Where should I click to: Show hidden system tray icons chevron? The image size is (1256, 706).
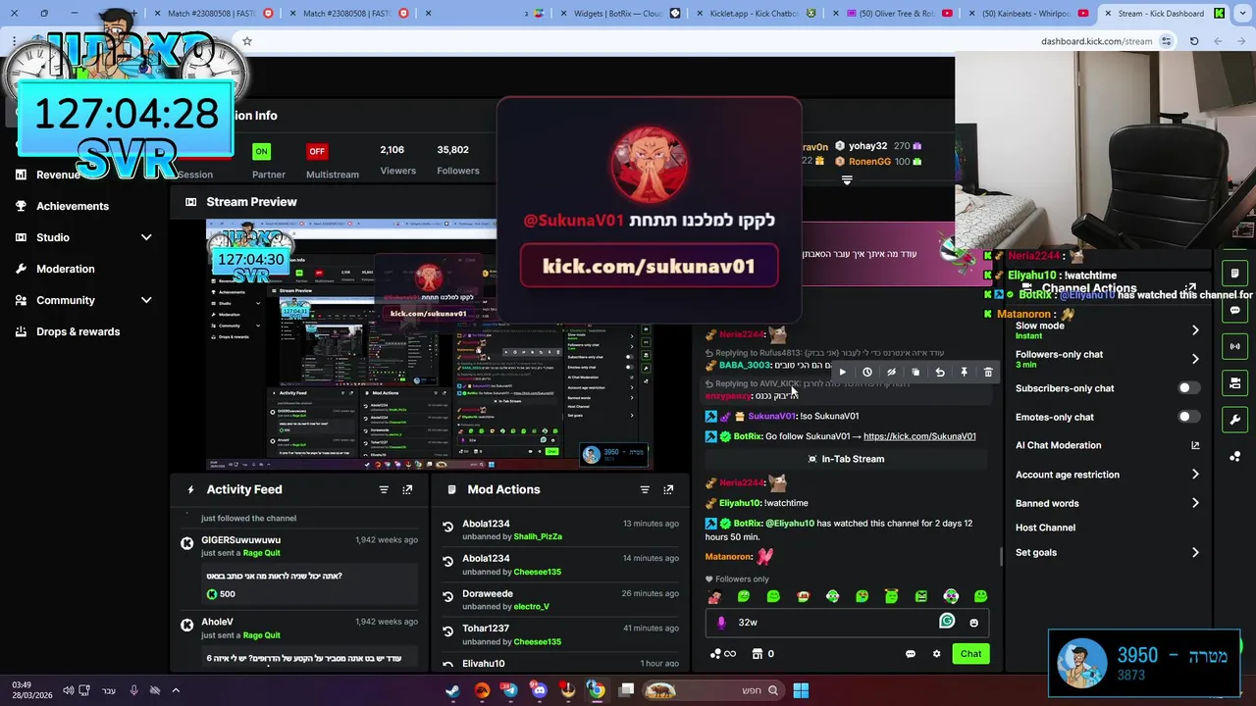[176, 690]
